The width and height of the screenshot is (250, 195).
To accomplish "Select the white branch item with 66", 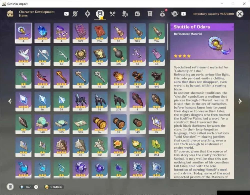I will 61,56.
